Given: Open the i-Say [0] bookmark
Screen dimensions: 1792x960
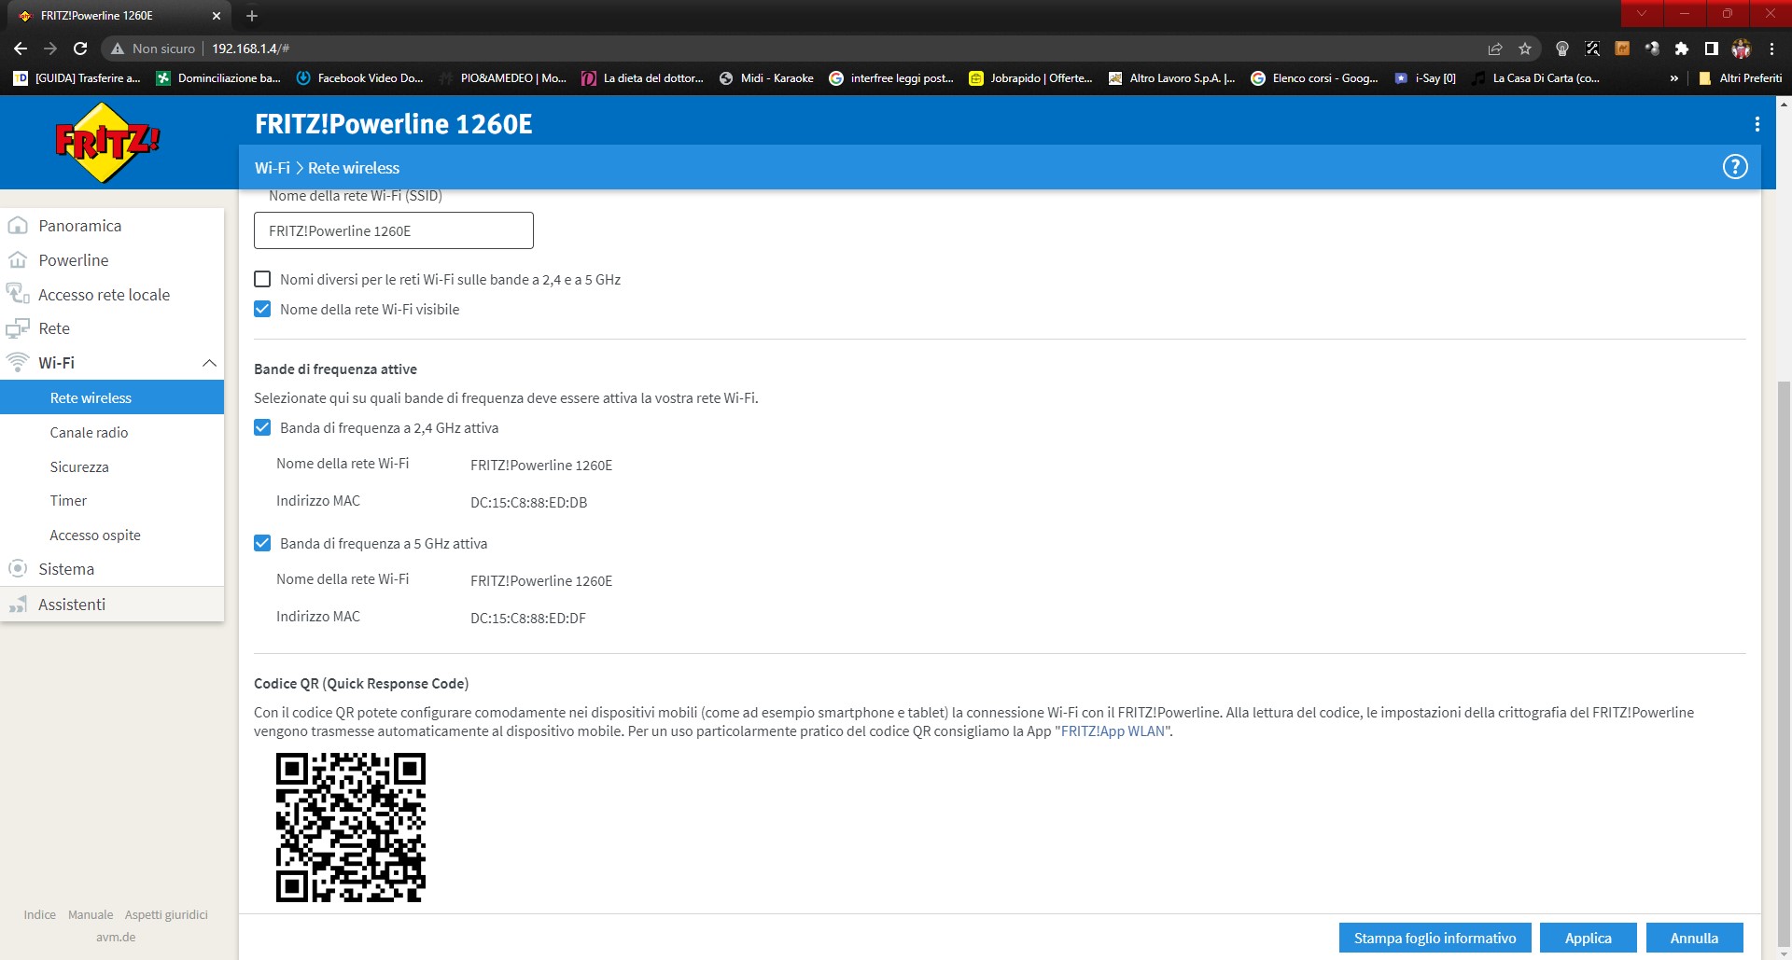Looking at the screenshot, I should tap(1425, 78).
